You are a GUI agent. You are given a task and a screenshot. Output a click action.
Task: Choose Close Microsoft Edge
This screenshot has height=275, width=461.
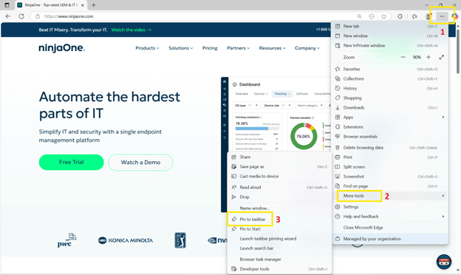coord(390,228)
